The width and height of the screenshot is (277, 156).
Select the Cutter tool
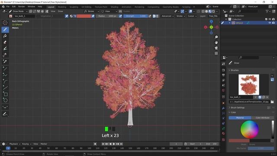coord(5,55)
